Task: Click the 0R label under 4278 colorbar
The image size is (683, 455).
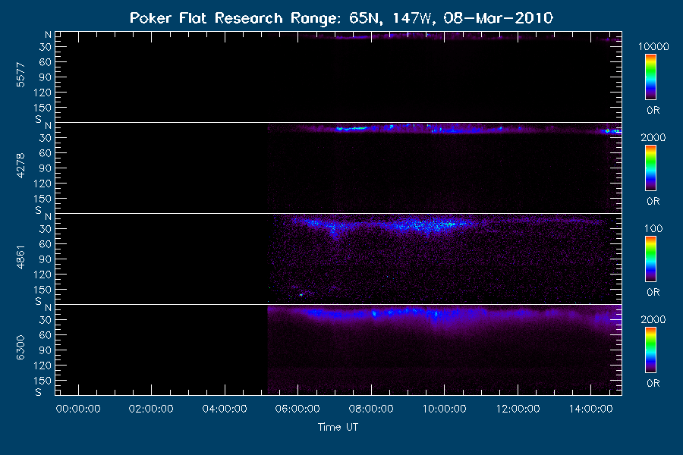Action: 653,201
